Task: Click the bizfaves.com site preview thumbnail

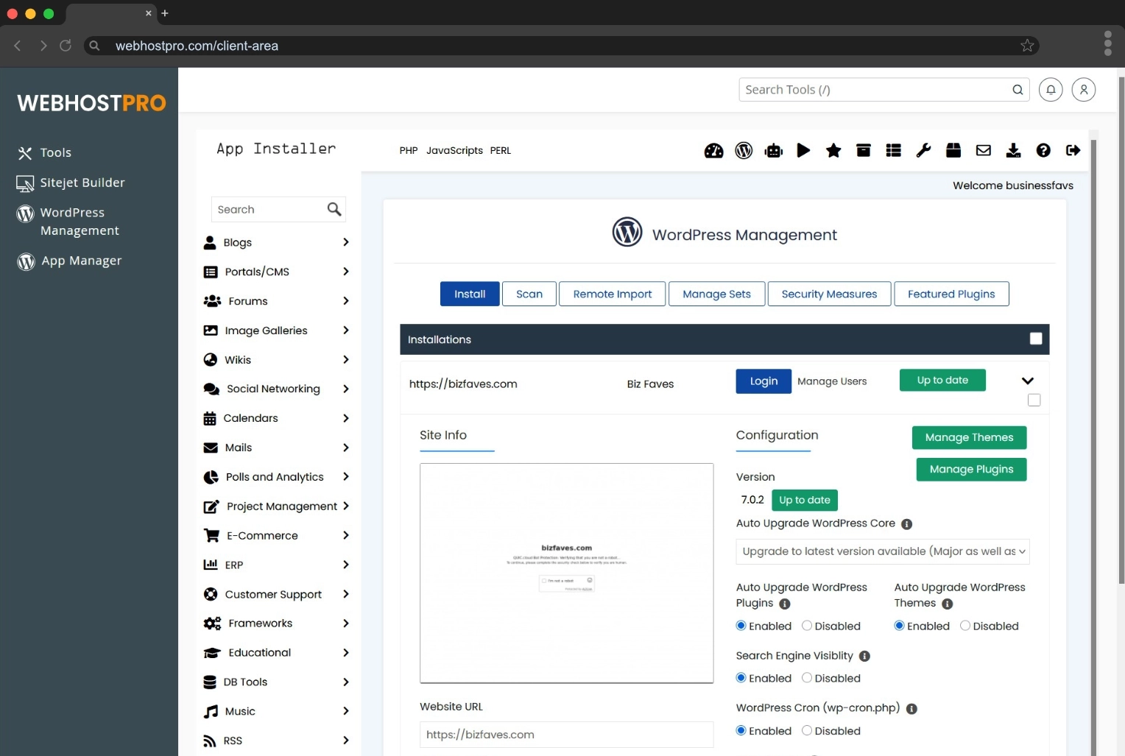Action: point(566,573)
